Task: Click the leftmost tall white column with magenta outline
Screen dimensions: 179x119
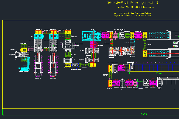Action: pos(38,65)
